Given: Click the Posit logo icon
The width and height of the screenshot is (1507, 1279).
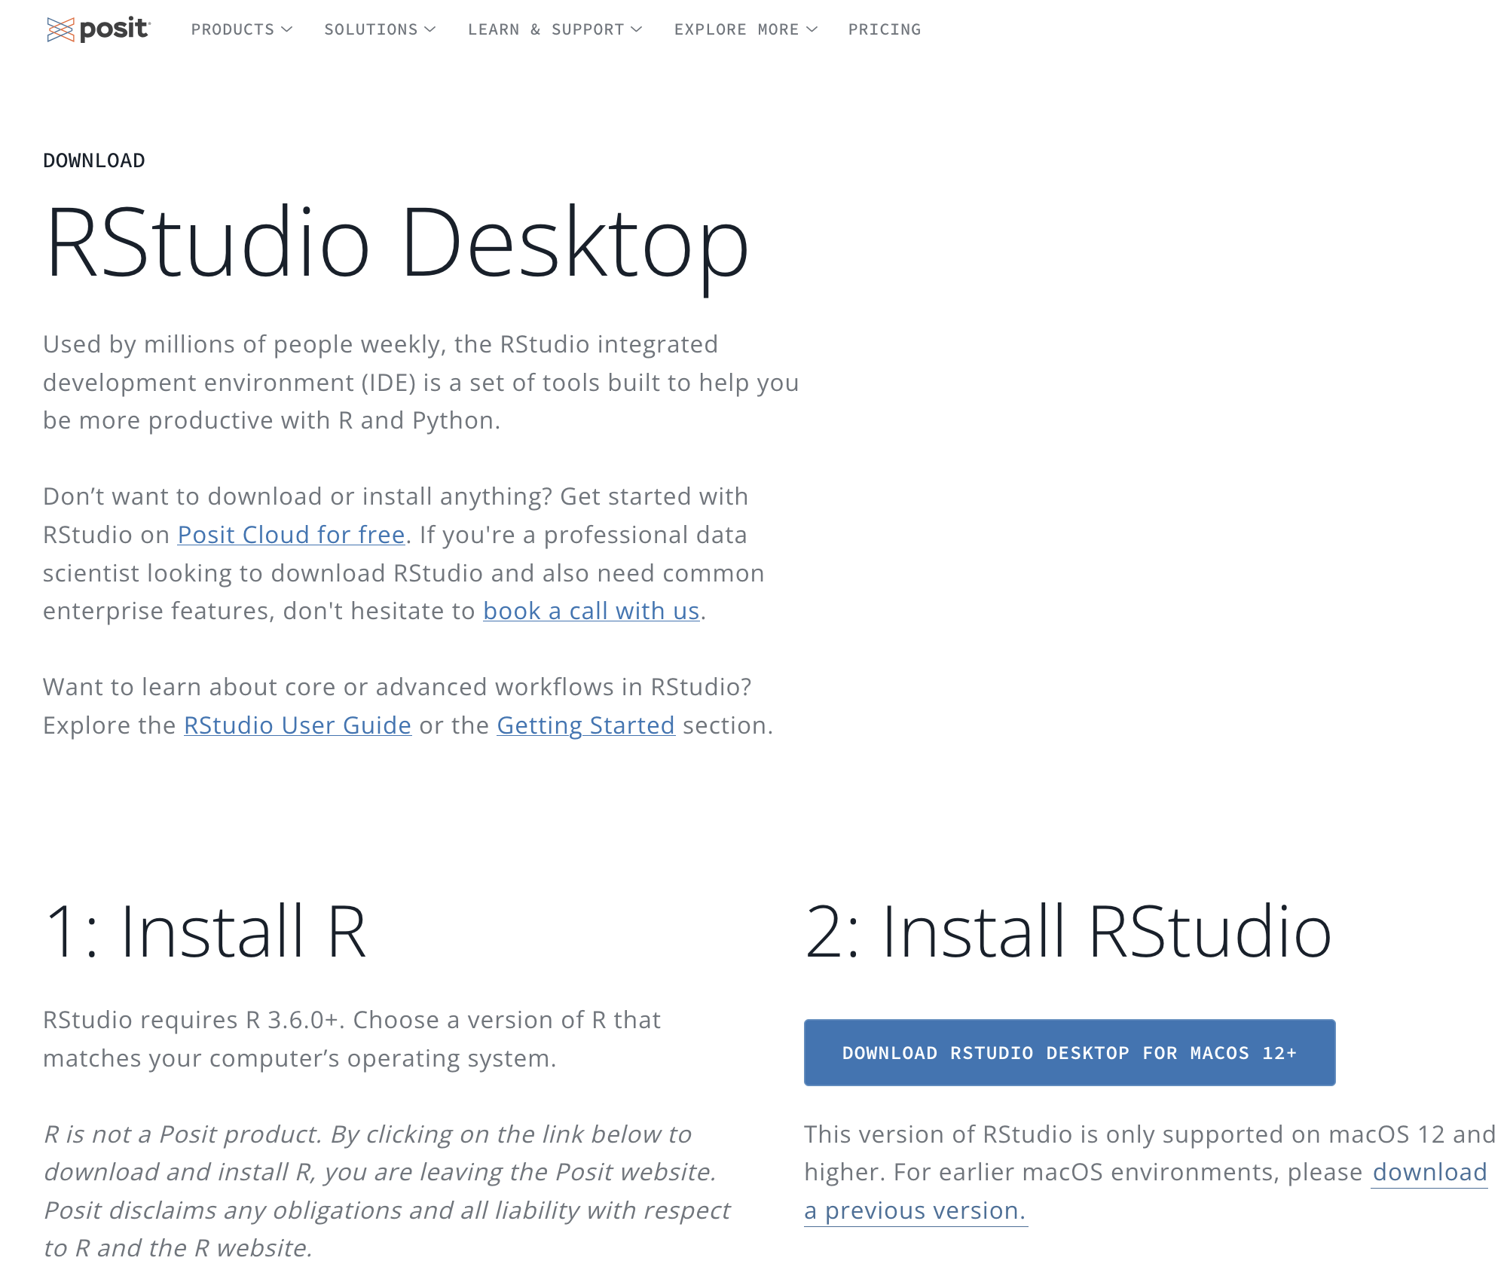Looking at the screenshot, I should [60, 29].
